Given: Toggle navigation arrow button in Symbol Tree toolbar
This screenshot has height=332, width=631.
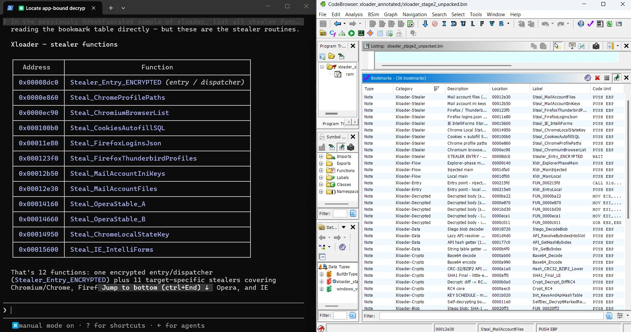Looking at the screenshot, I should [342, 147].
